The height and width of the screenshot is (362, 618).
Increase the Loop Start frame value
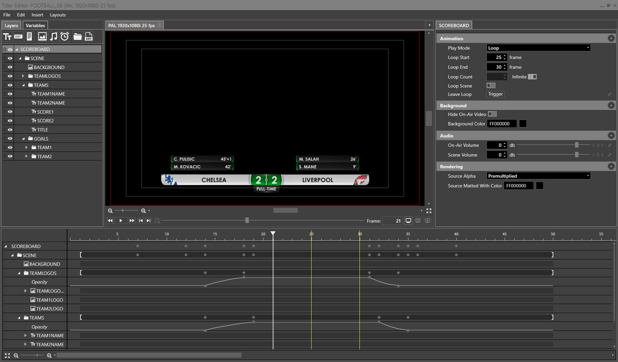point(505,56)
